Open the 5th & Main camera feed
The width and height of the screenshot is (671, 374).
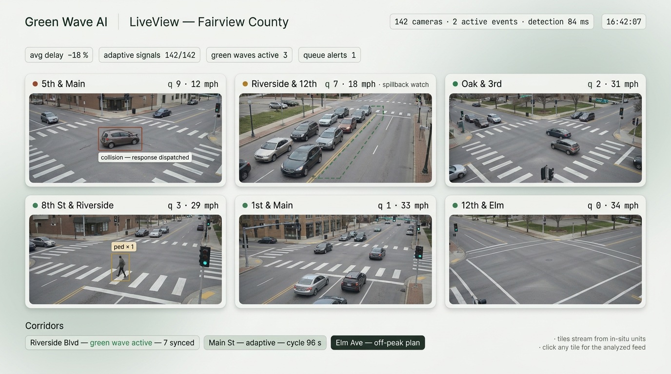click(x=125, y=138)
